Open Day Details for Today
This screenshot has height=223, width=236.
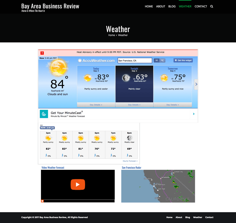[96, 105]
